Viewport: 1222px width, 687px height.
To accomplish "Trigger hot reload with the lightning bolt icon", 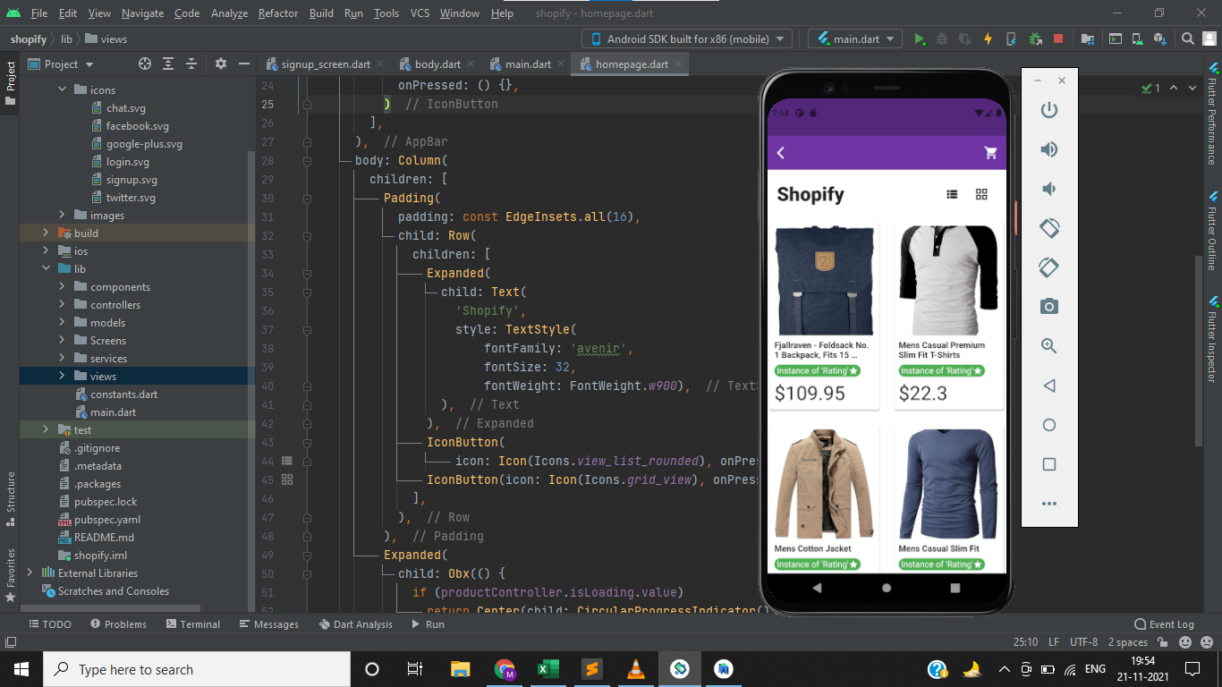I will pos(988,38).
